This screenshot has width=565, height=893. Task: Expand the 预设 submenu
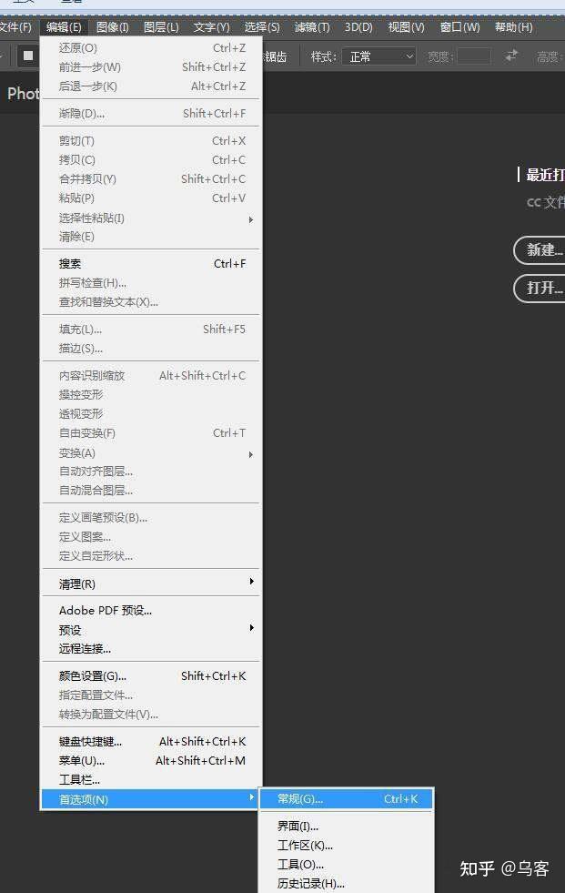[151, 630]
